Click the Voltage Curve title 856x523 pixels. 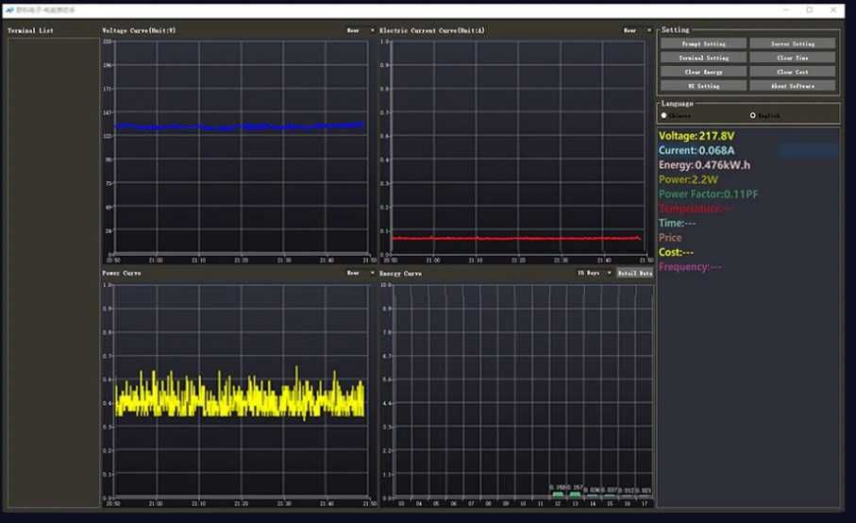click(139, 30)
